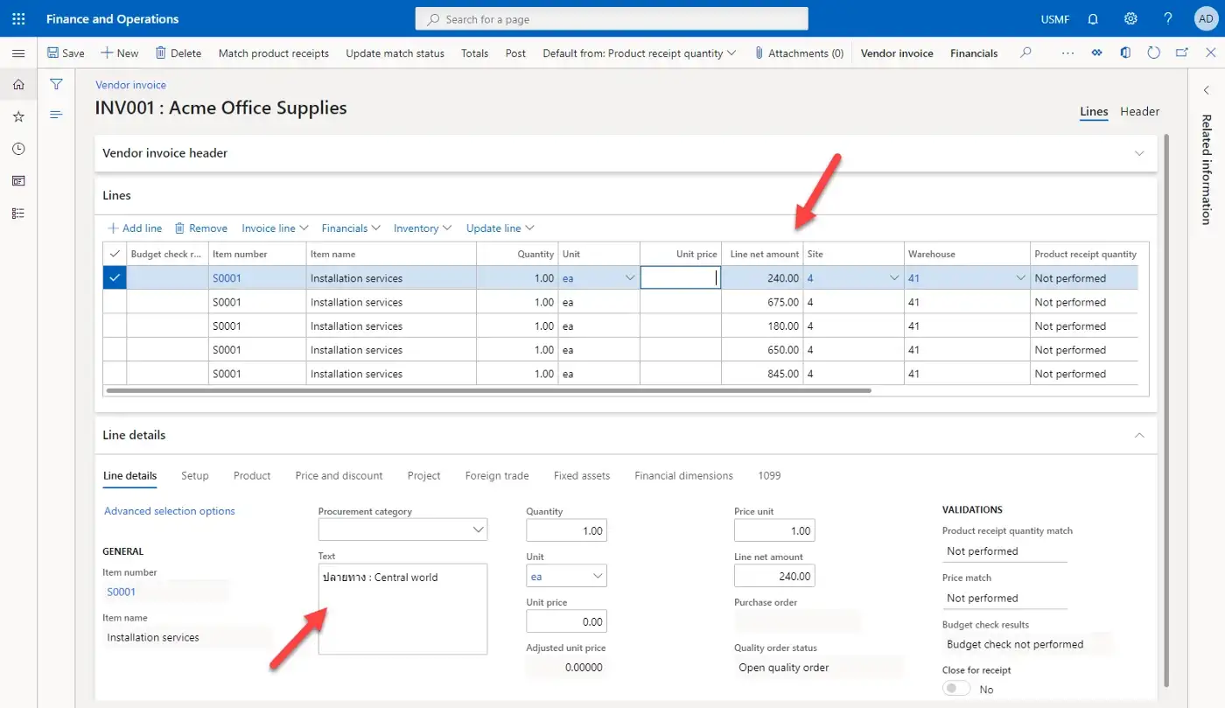Screen dimensions: 1225x708
Task: Open the Inventory dropdown menu
Action: pos(423,228)
